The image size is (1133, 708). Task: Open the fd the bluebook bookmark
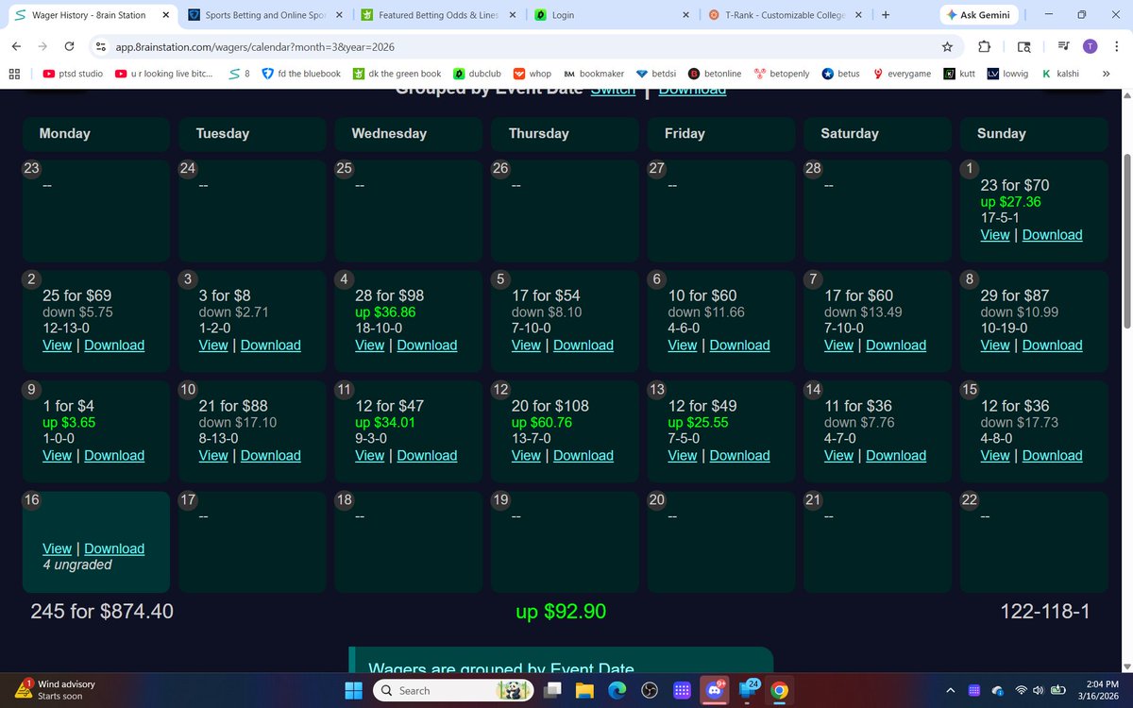301,74
